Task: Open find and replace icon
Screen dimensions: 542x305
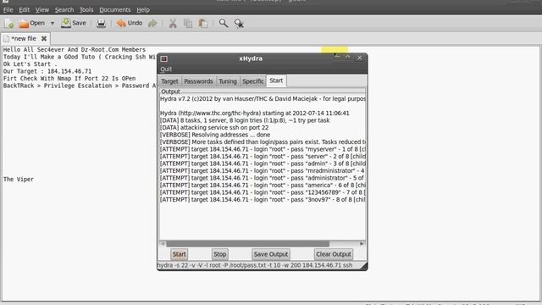Action: coord(239,24)
